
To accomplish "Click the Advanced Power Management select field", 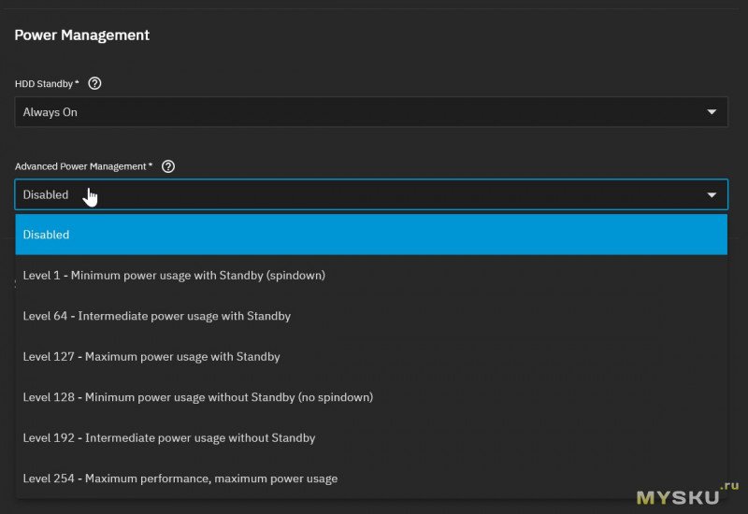I will pos(371,194).
